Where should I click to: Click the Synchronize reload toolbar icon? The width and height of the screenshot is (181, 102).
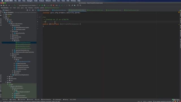[x=6, y=5]
